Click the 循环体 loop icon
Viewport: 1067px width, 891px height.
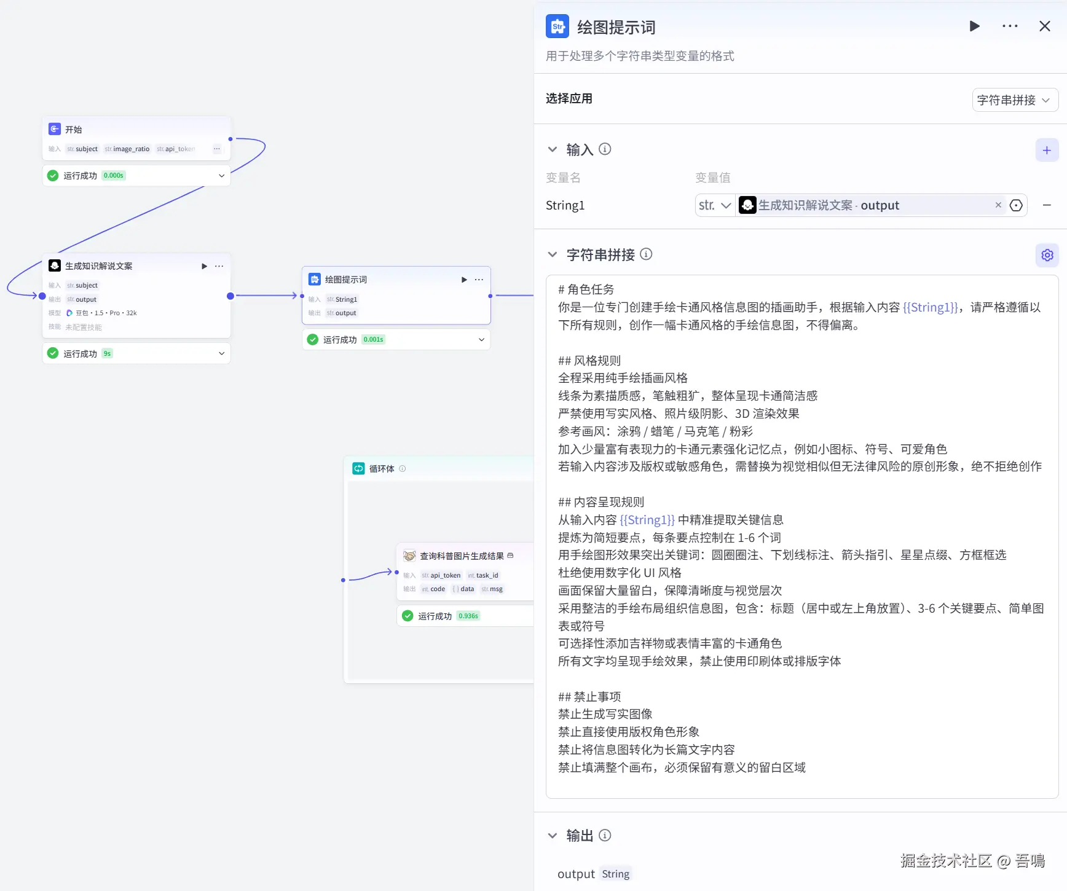358,468
